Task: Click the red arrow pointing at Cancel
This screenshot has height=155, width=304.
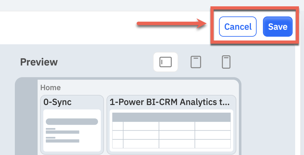Action: 172,23
